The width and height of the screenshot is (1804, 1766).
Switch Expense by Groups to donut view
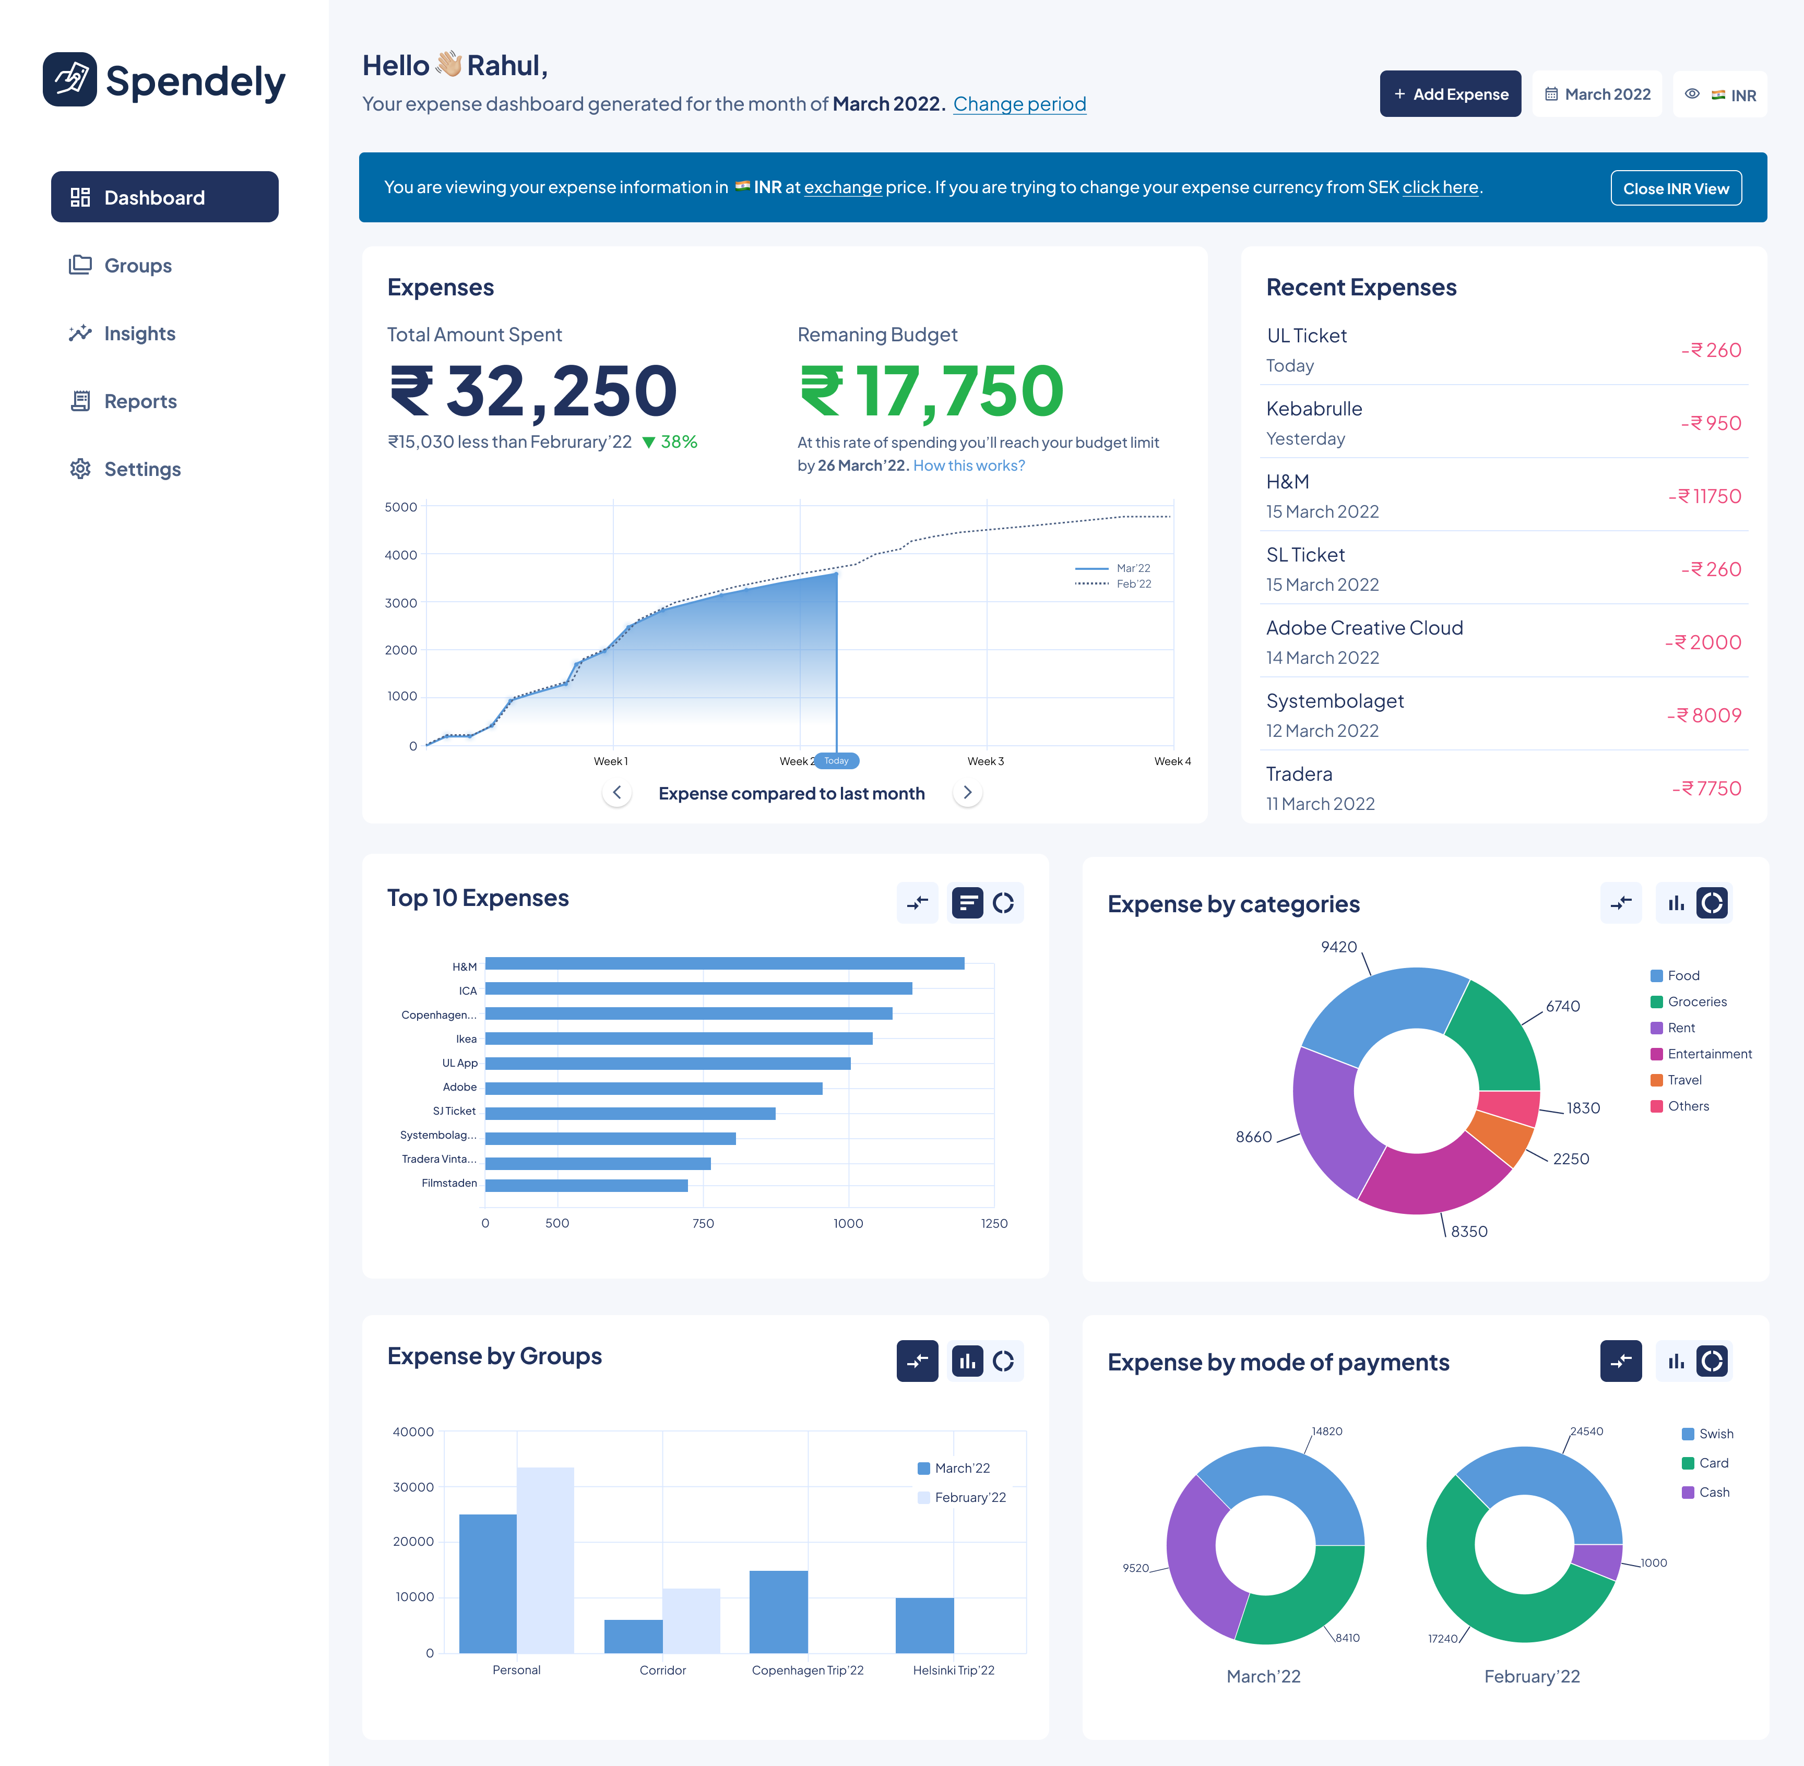[1003, 1361]
